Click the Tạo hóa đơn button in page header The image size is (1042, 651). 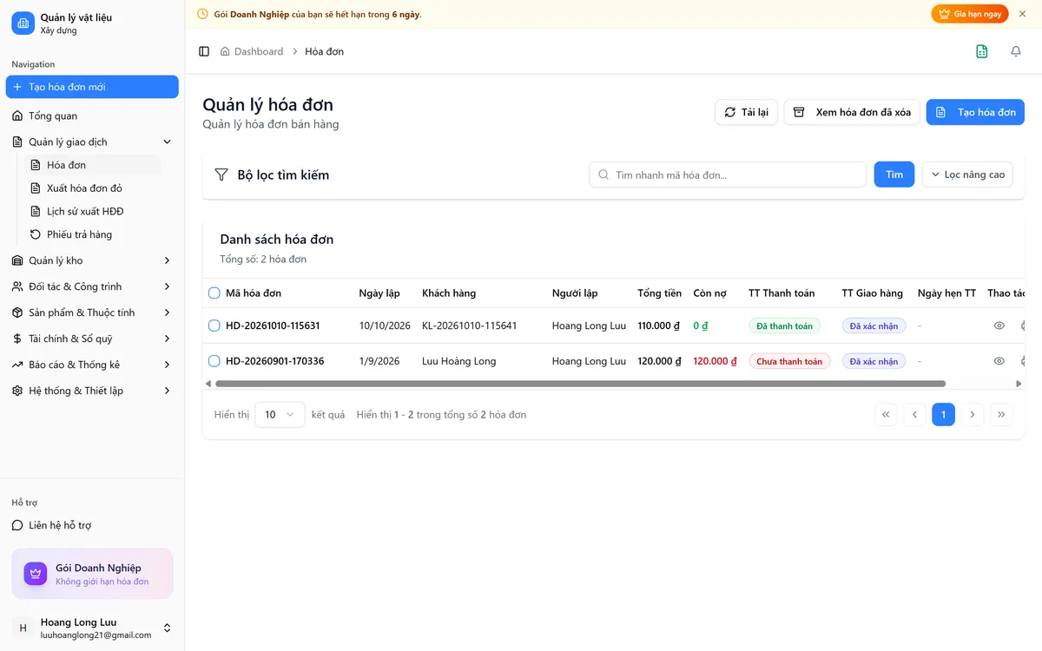click(975, 112)
